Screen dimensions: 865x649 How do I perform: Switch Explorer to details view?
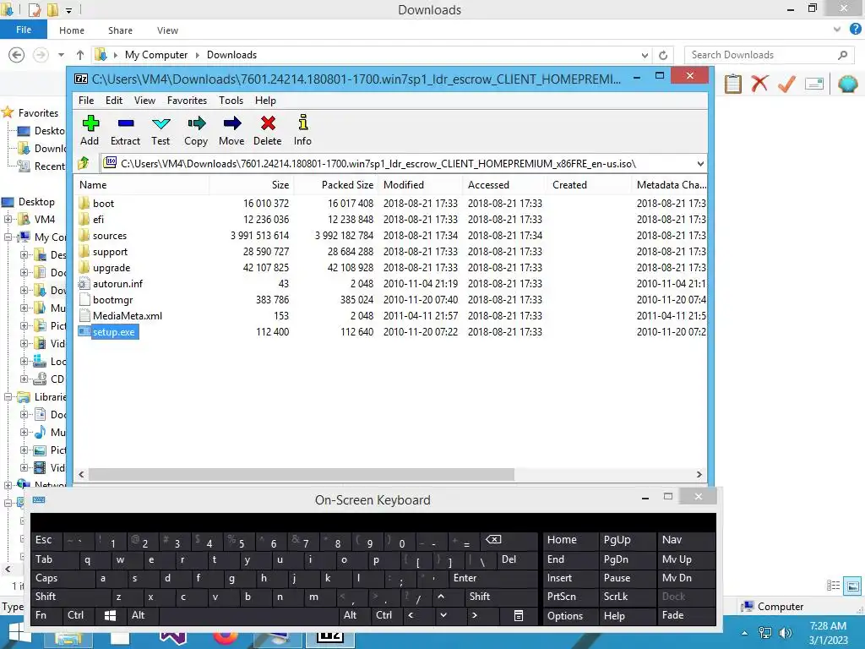coord(833,586)
